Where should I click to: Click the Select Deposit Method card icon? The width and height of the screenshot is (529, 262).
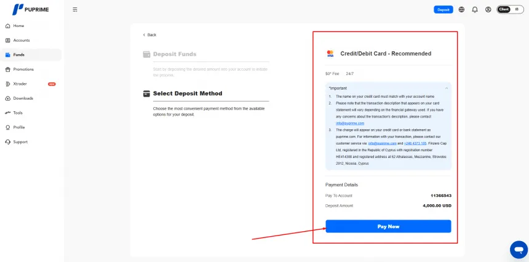tap(146, 93)
